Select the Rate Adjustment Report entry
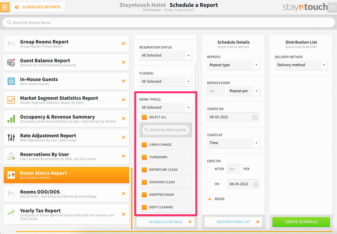The height and width of the screenshot is (234, 337). point(66,137)
